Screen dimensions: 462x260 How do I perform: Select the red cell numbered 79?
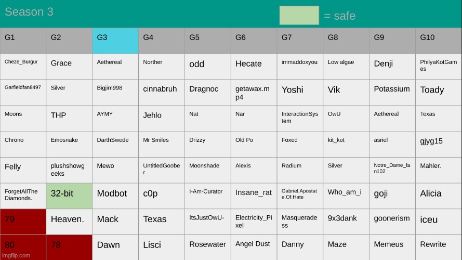click(23, 222)
